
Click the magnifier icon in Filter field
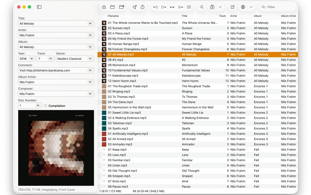(264, 7)
